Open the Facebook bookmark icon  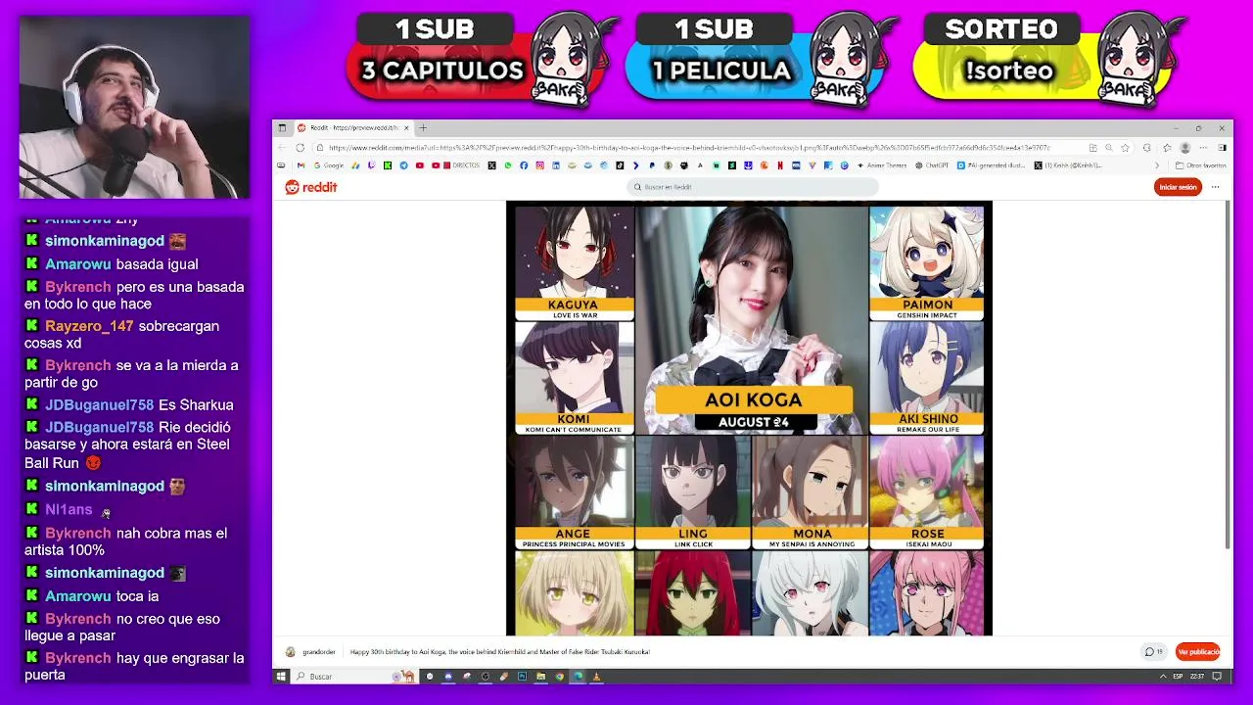pyautogui.click(x=524, y=165)
